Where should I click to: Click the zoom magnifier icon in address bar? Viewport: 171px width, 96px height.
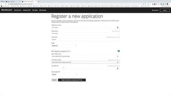[143, 4]
